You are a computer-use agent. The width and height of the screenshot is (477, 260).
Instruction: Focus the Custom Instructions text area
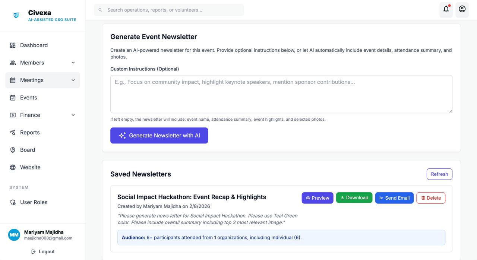pyautogui.click(x=281, y=94)
